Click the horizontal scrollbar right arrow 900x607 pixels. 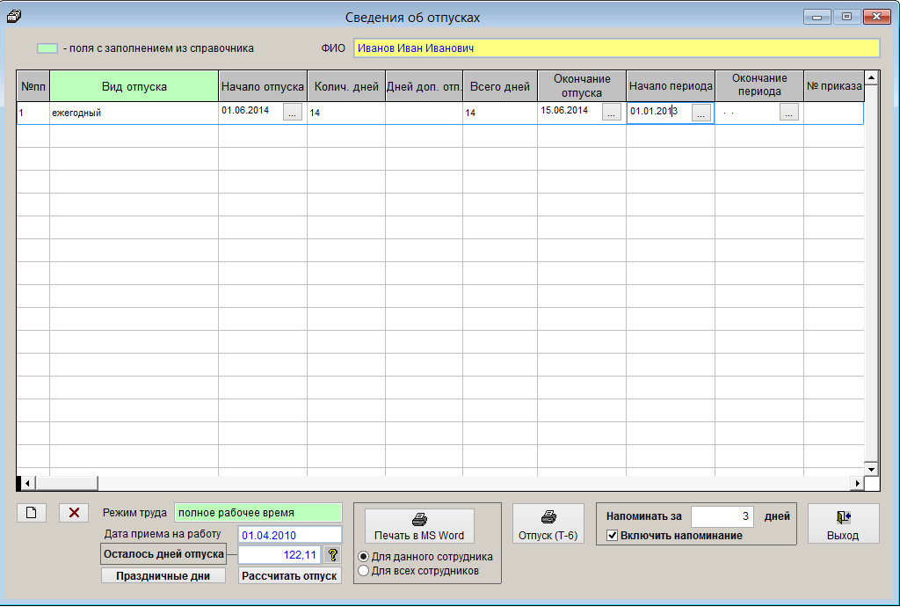(x=857, y=483)
